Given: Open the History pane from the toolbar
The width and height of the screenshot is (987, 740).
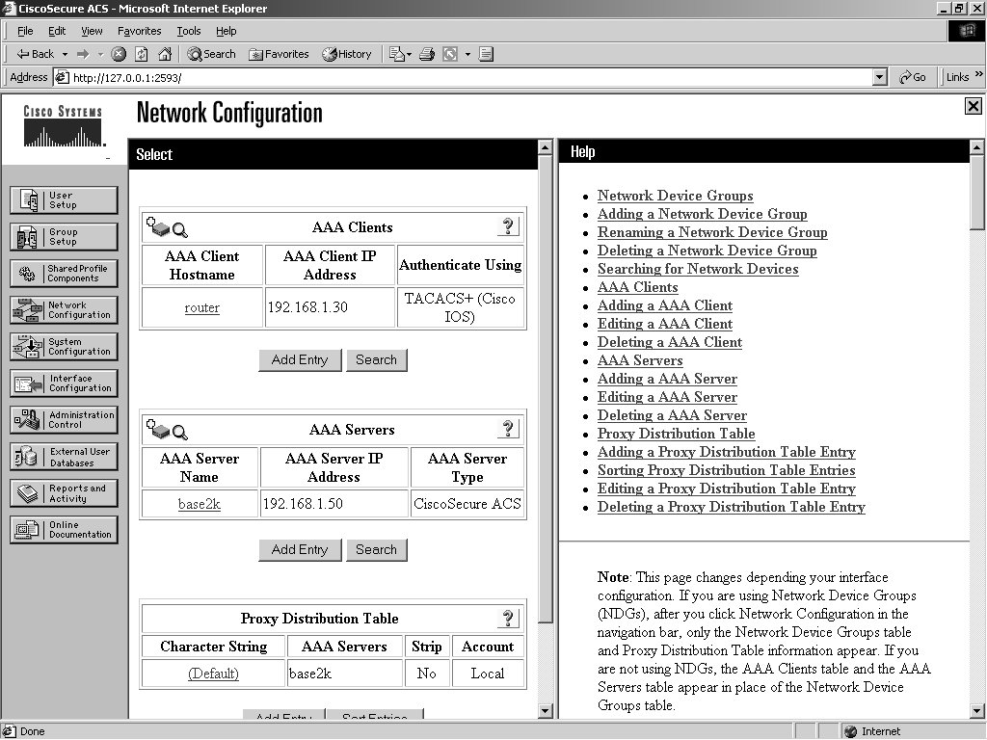Looking at the screenshot, I should click(347, 54).
